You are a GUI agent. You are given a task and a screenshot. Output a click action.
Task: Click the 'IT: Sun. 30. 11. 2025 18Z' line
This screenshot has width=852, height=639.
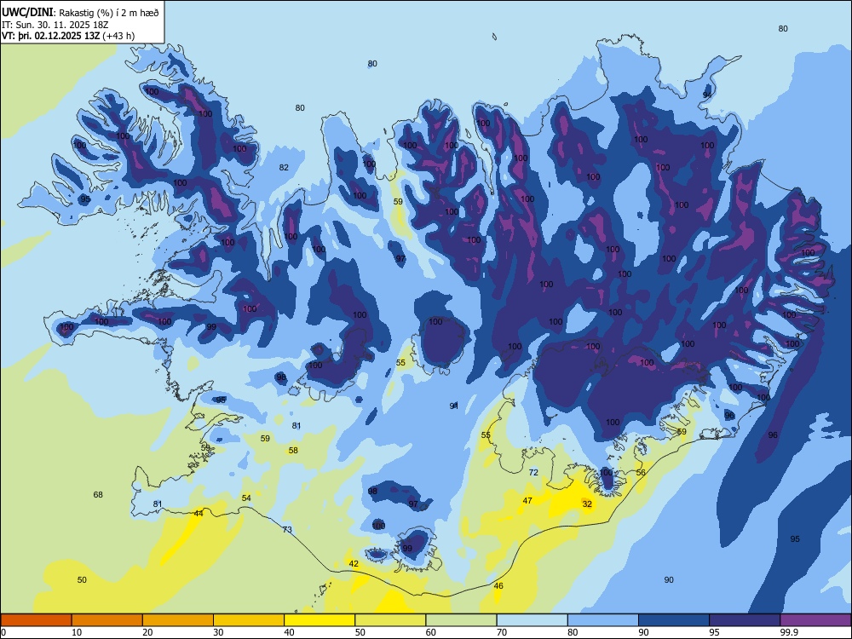pos(55,25)
